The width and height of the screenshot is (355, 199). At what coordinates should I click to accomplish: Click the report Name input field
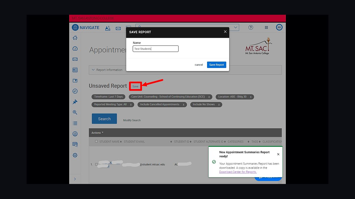tap(156, 49)
